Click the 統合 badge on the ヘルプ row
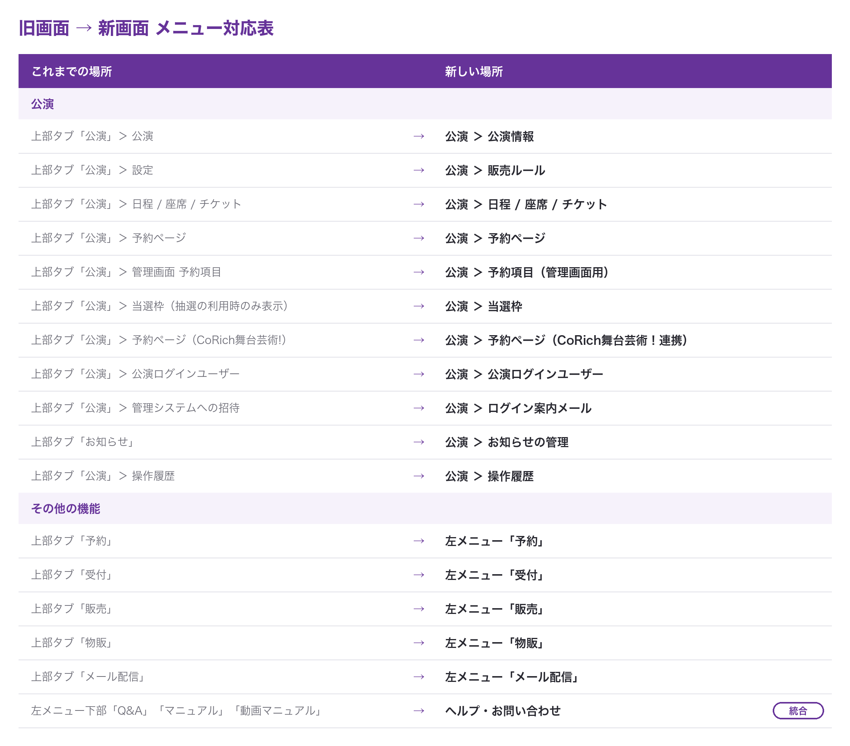 point(797,711)
